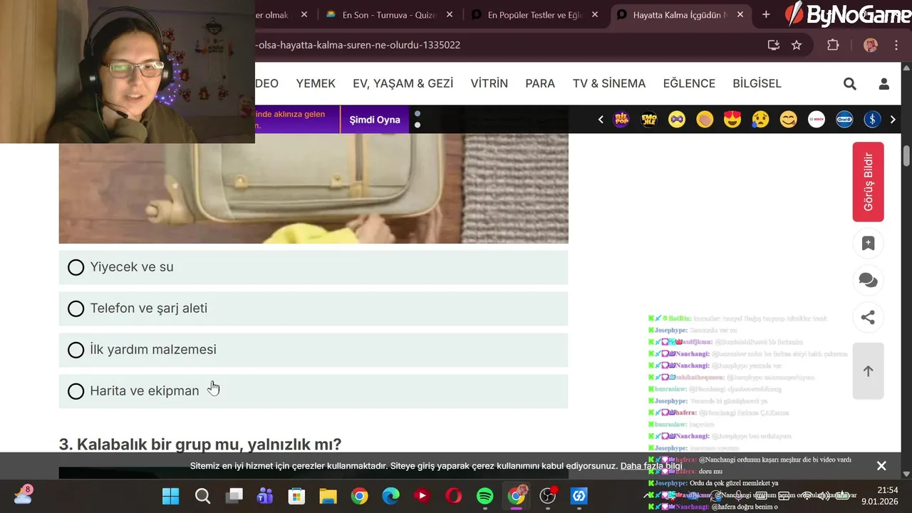Open File Explorer from the taskbar

coord(328,496)
